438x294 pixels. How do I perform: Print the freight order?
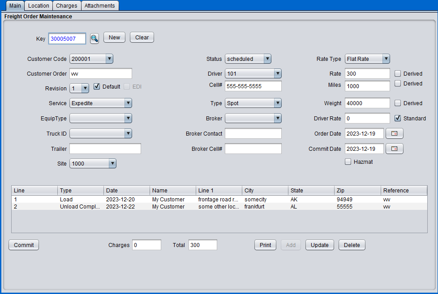(x=265, y=245)
